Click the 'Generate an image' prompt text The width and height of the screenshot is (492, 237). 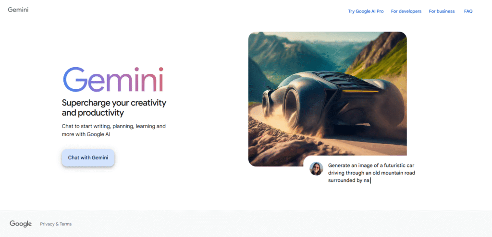tap(372, 173)
